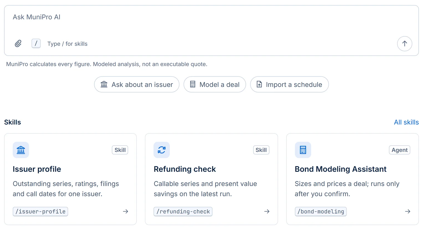Screen dimensions: 423x249
Task: Click the Skill badge on Issuer profile card
Action: point(120,150)
